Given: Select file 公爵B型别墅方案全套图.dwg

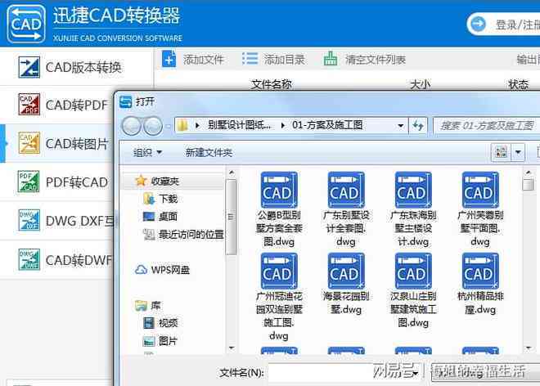Looking at the screenshot, I should (x=279, y=209).
